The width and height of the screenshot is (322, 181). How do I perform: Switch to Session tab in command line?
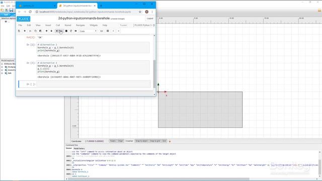[x=69, y=148]
